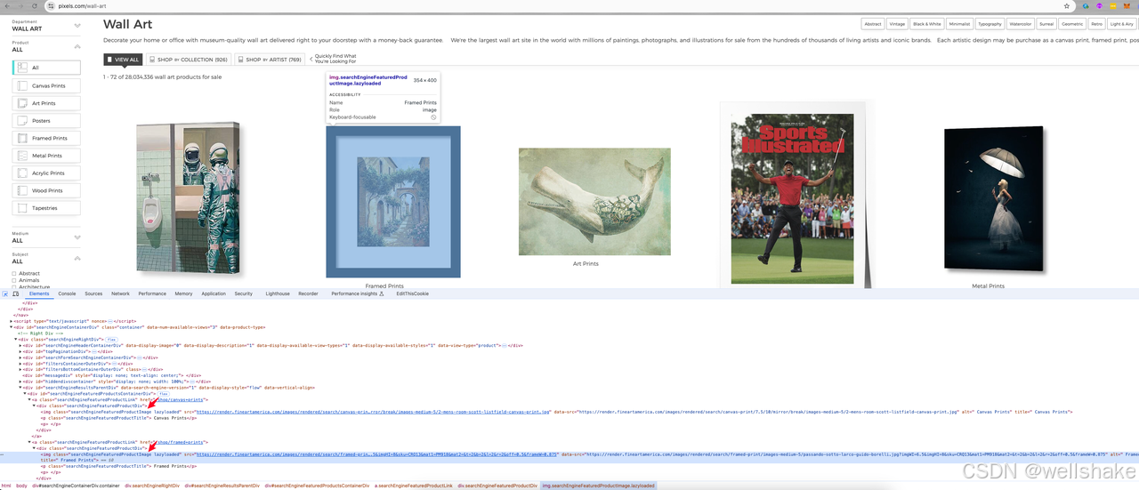The image size is (1139, 490).
Task: Check the Abstract subject checkbox
Action: coord(14,274)
